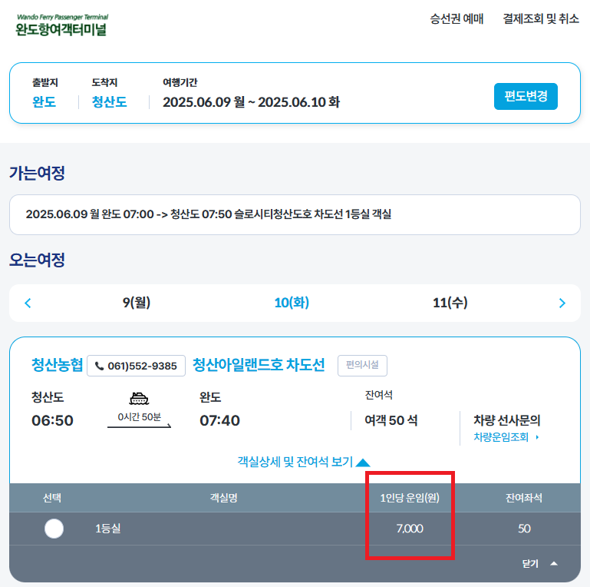Open the 승선권 예매 menu

457,18
